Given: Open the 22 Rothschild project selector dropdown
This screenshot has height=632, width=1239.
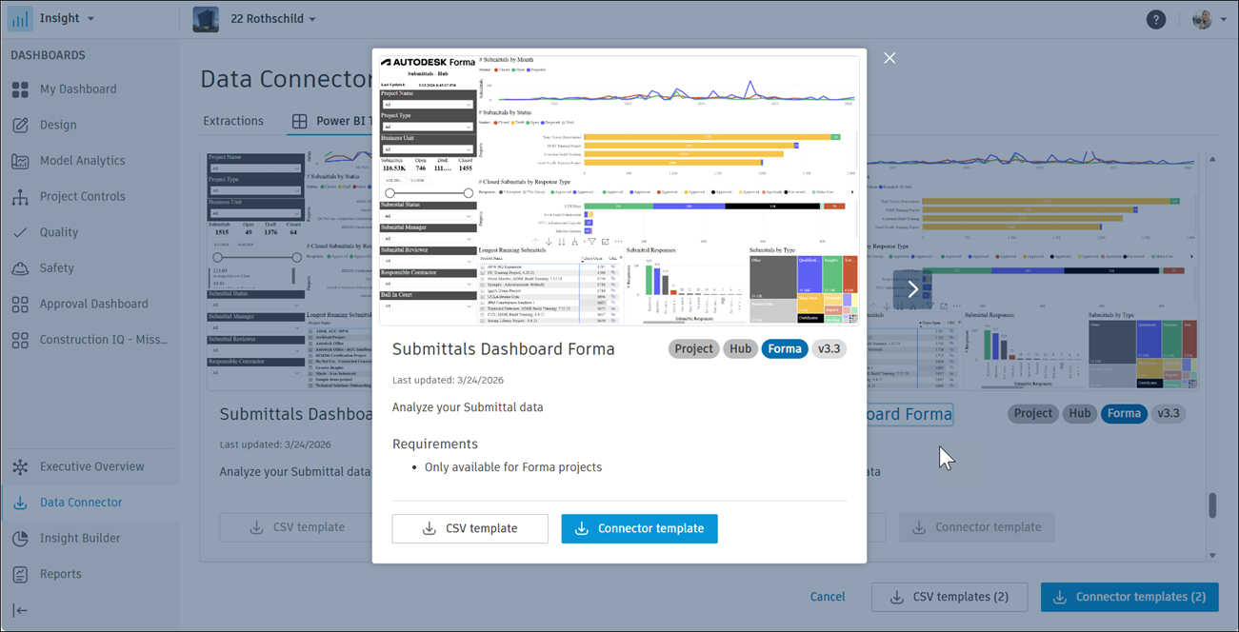Looking at the screenshot, I should pyautogui.click(x=273, y=19).
